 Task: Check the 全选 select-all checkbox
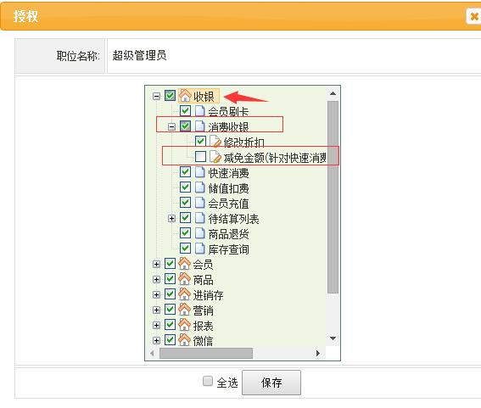click(208, 382)
